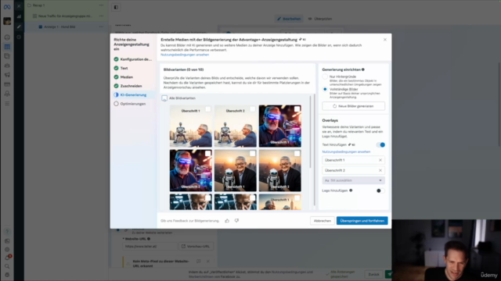The width and height of the screenshot is (501, 281).
Task: Click the help question-mark icon in sidebar
Action: point(7,232)
